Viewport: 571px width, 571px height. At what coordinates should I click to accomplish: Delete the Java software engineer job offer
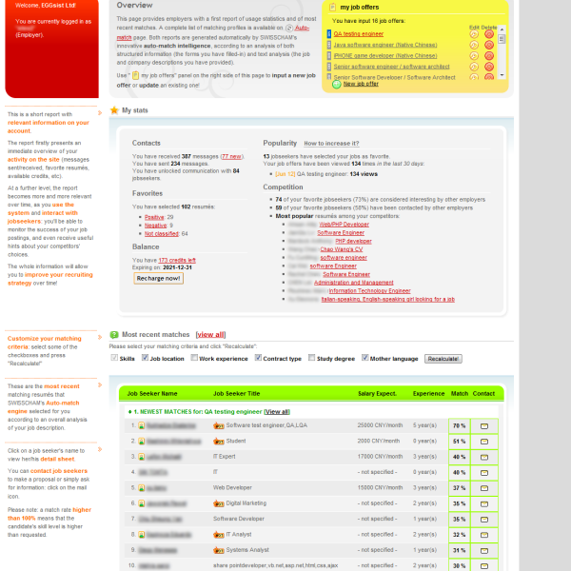pyautogui.click(x=489, y=45)
